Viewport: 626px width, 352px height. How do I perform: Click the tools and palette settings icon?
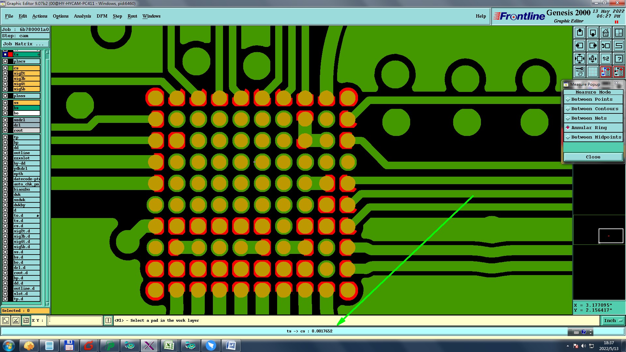(x=580, y=72)
